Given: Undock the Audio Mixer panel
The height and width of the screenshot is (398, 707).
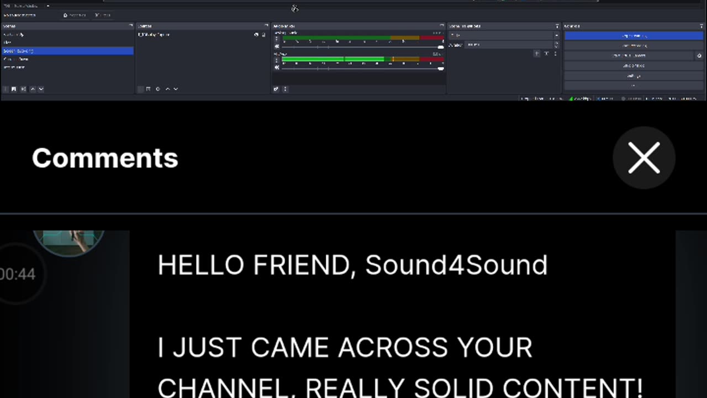Looking at the screenshot, I should coord(442,26).
